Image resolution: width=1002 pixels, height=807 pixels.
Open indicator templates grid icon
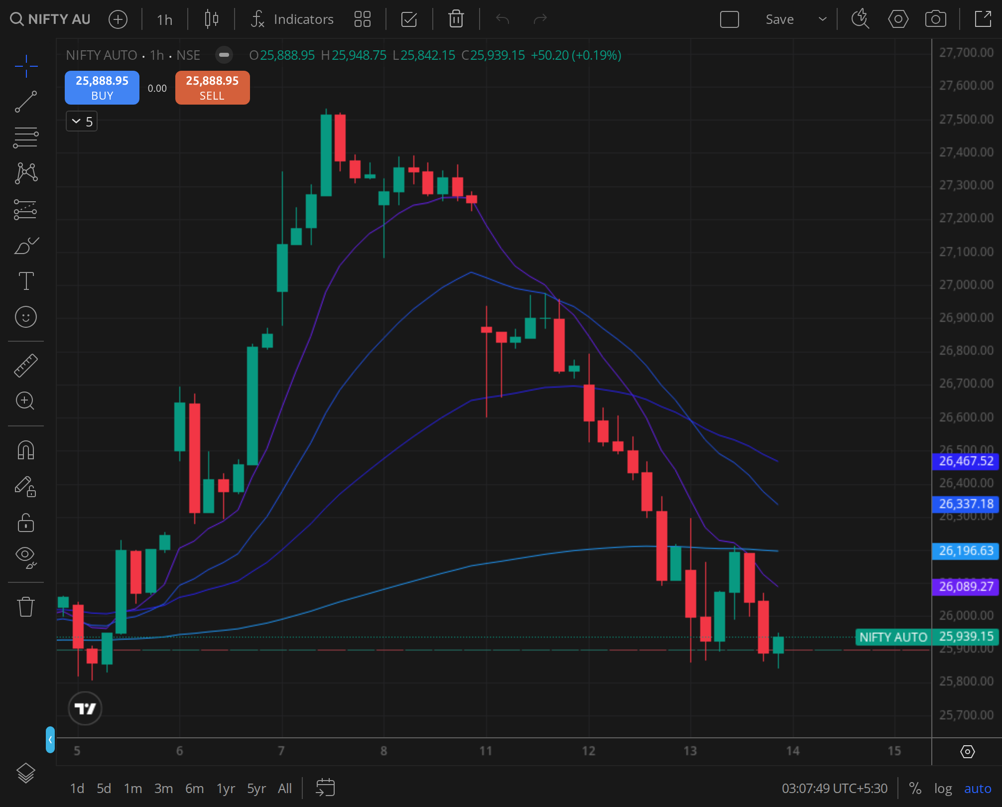(x=363, y=19)
